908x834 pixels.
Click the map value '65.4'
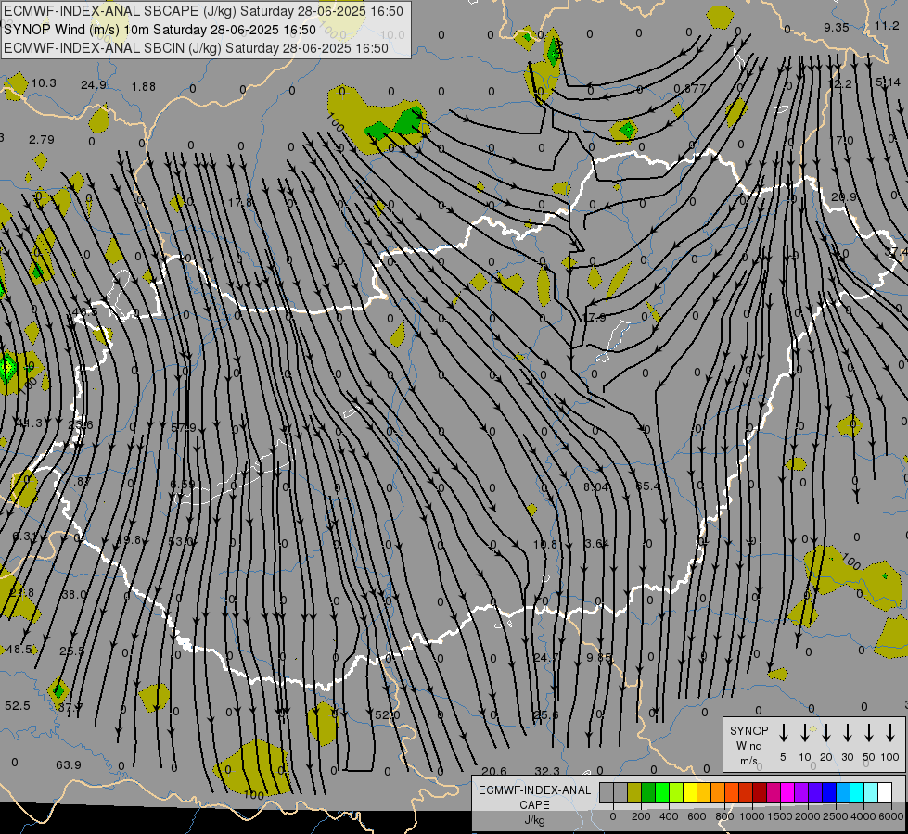647,486
